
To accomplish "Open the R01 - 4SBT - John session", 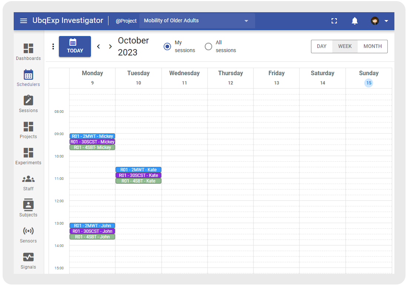I will tap(92, 237).
